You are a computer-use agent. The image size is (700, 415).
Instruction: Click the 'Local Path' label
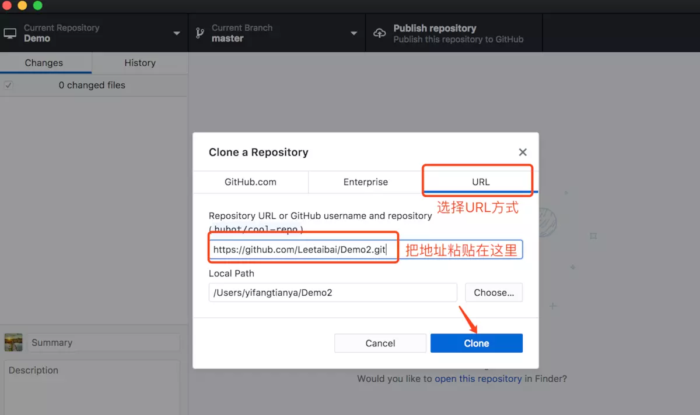pos(232,273)
